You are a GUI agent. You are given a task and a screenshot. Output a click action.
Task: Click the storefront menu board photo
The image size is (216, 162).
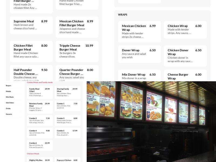pyautogui.click(x=151, y=122)
